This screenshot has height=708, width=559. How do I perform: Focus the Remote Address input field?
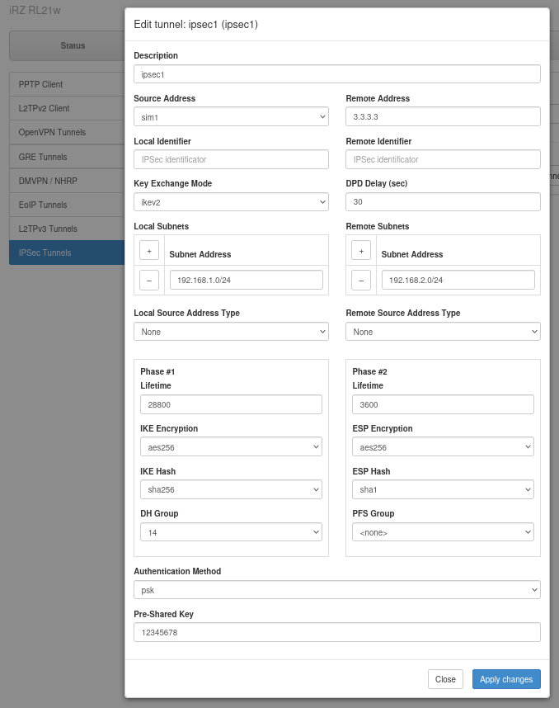click(x=443, y=117)
